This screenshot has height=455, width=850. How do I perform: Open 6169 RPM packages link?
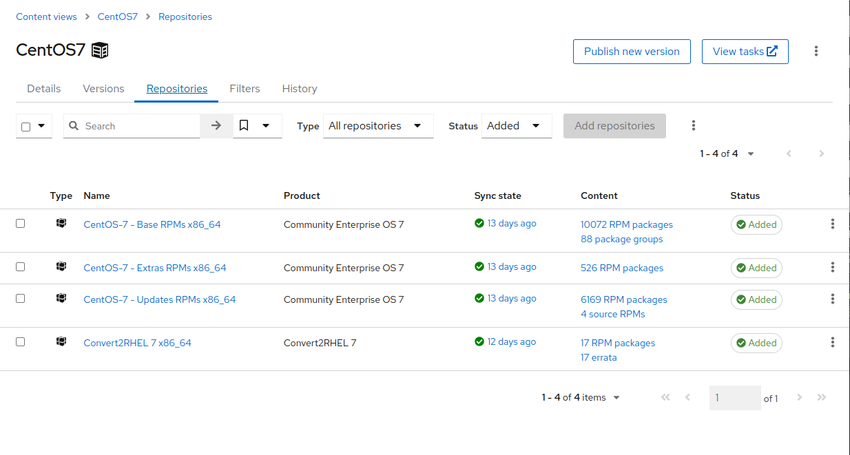click(624, 299)
